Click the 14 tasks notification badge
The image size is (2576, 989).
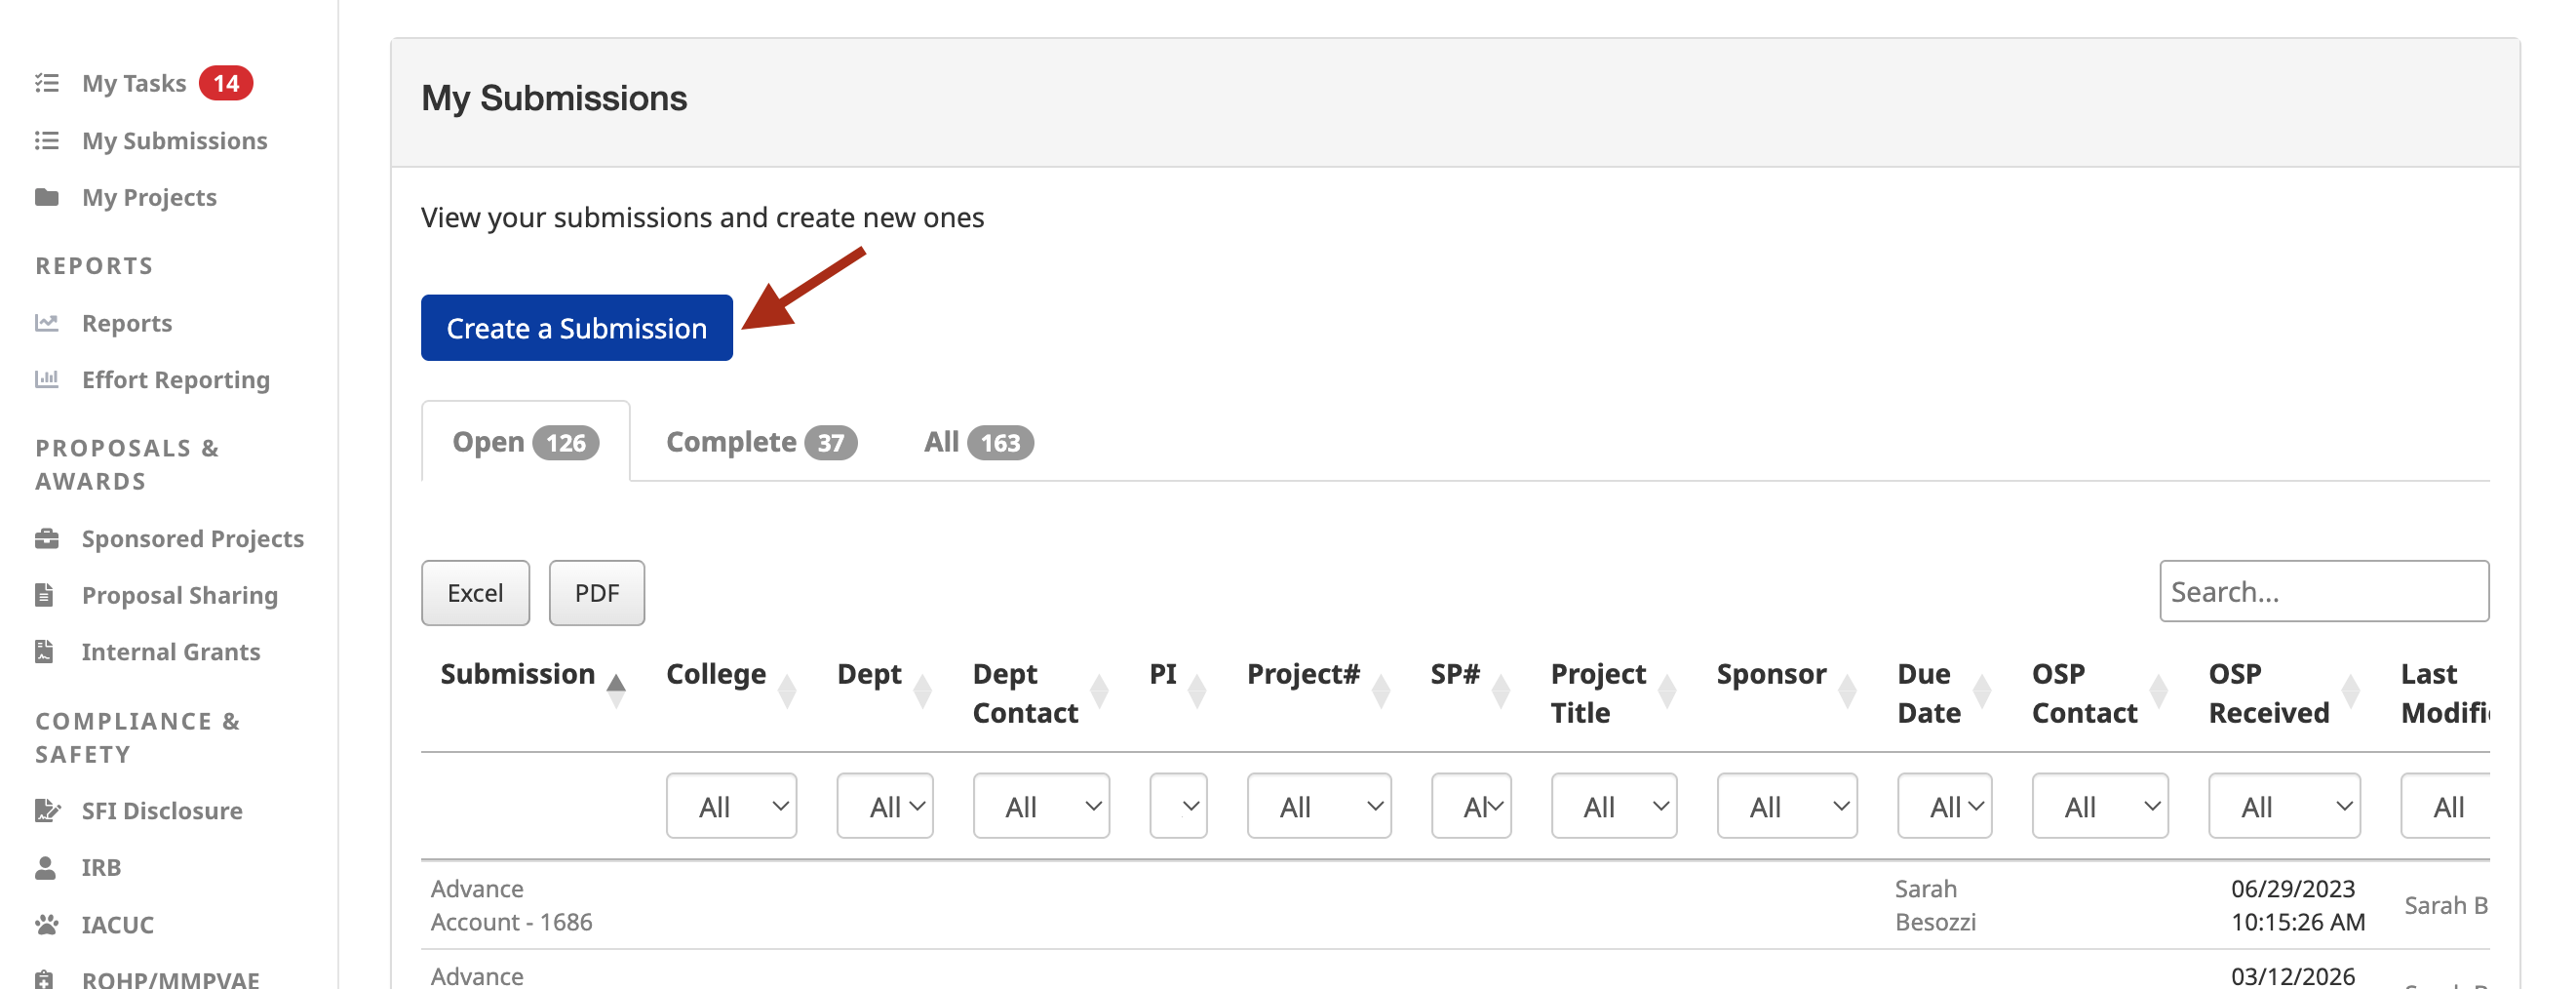pyautogui.click(x=226, y=83)
